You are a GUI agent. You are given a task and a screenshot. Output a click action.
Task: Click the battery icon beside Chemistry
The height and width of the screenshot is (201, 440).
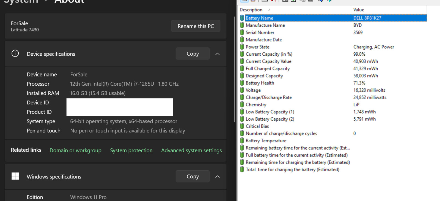(x=242, y=104)
